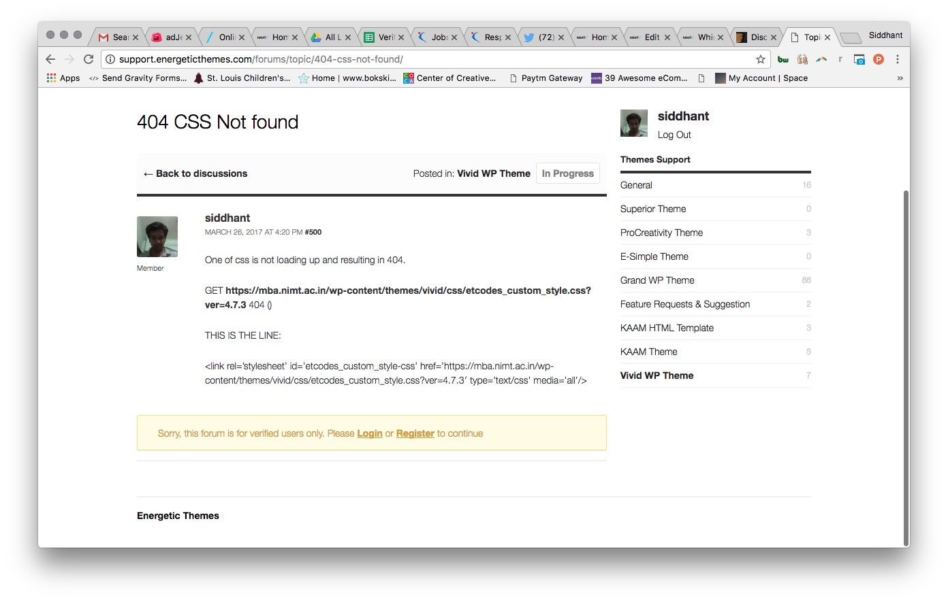Open the Apps grid shortcut
Viewport: 948px width, 602px height.
tap(63, 78)
